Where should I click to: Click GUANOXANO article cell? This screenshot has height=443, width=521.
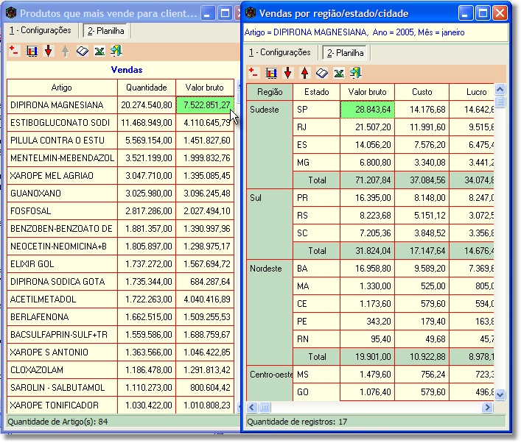pos(62,194)
